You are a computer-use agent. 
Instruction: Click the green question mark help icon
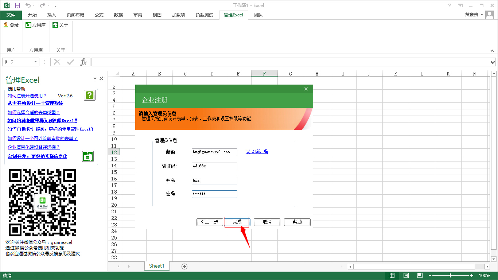[90, 95]
